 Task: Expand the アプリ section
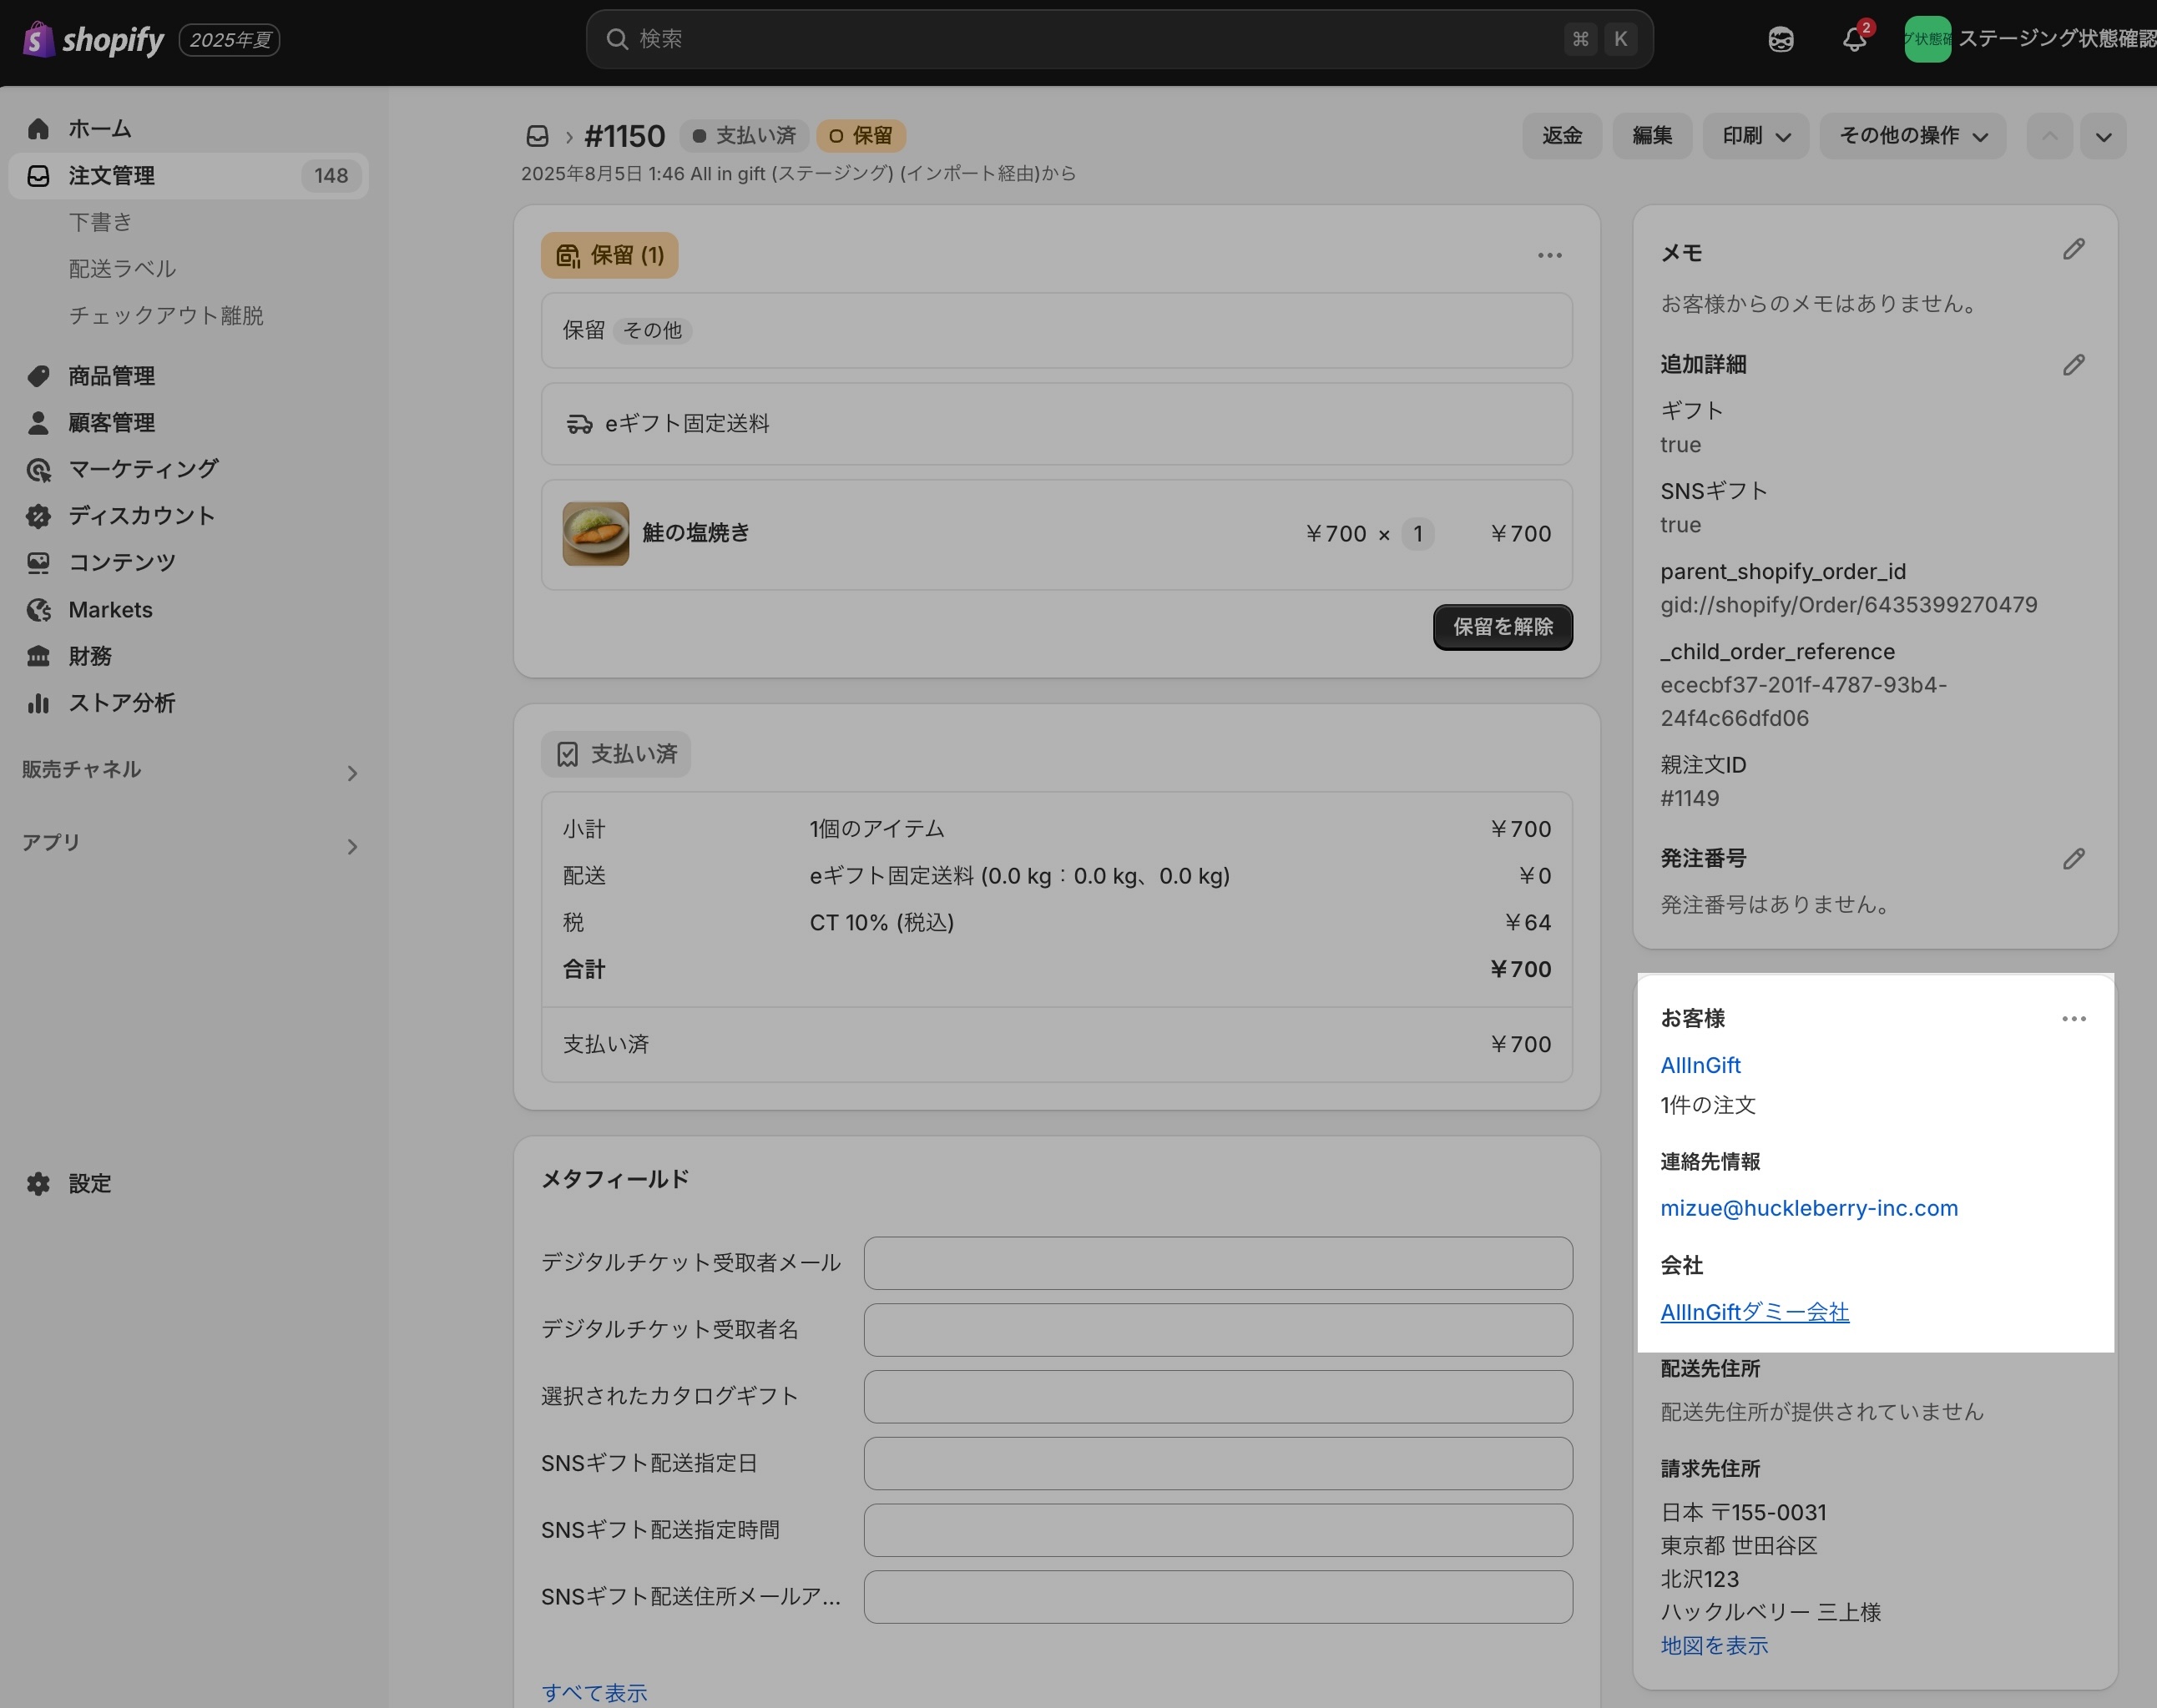351,847
